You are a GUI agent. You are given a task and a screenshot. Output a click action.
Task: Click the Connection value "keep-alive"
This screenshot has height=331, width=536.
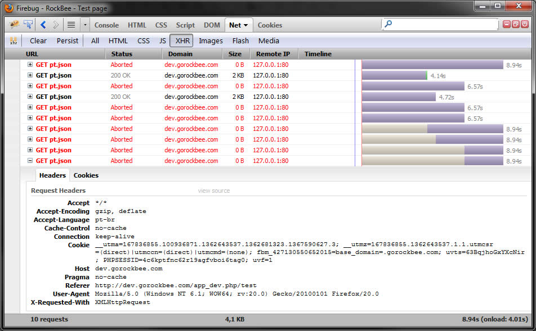click(x=114, y=237)
